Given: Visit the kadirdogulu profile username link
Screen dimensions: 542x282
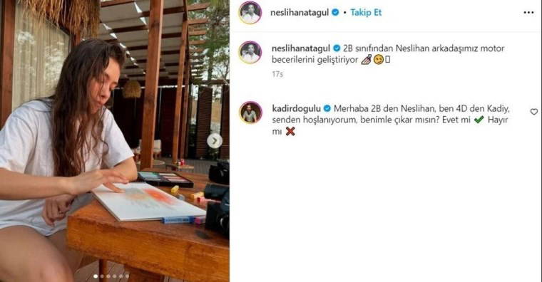Looking at the screenshot, I should [297, 109].
